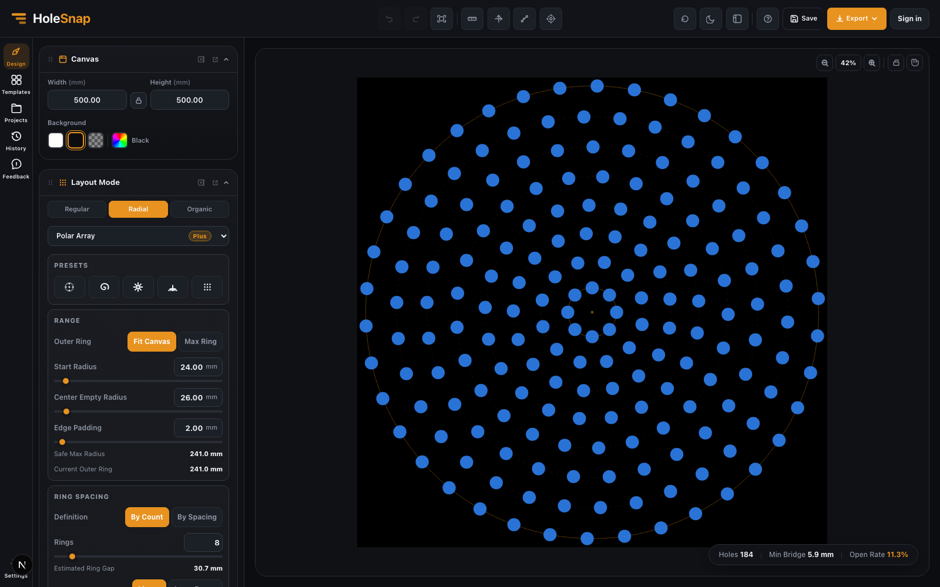The image size is (940, 587).
Task: Click the Center Empty Radius slider
Action: [138, 411]
